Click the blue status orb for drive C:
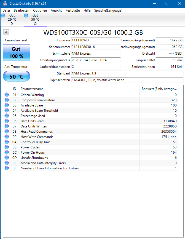 tap(26, 15)
